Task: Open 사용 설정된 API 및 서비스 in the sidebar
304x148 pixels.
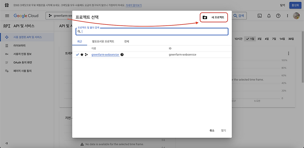Action: [27, 37]
